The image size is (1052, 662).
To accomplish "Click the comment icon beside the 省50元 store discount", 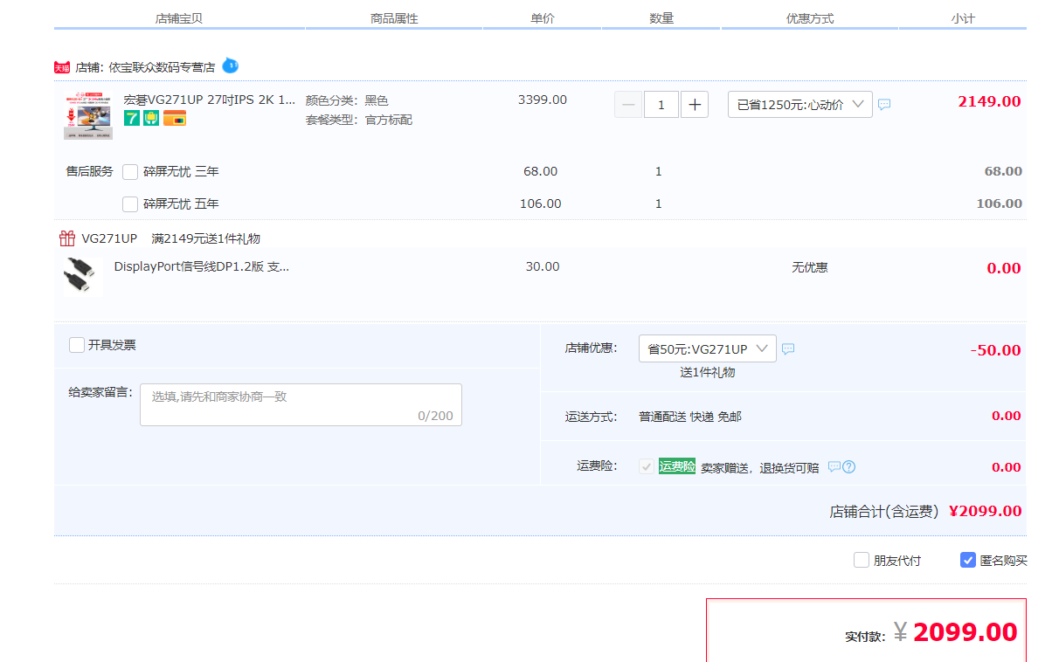I will click(x=788, y=349).
